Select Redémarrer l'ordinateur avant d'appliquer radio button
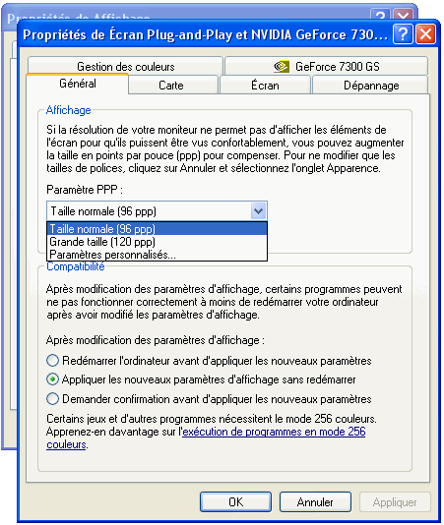 [52, 361]
